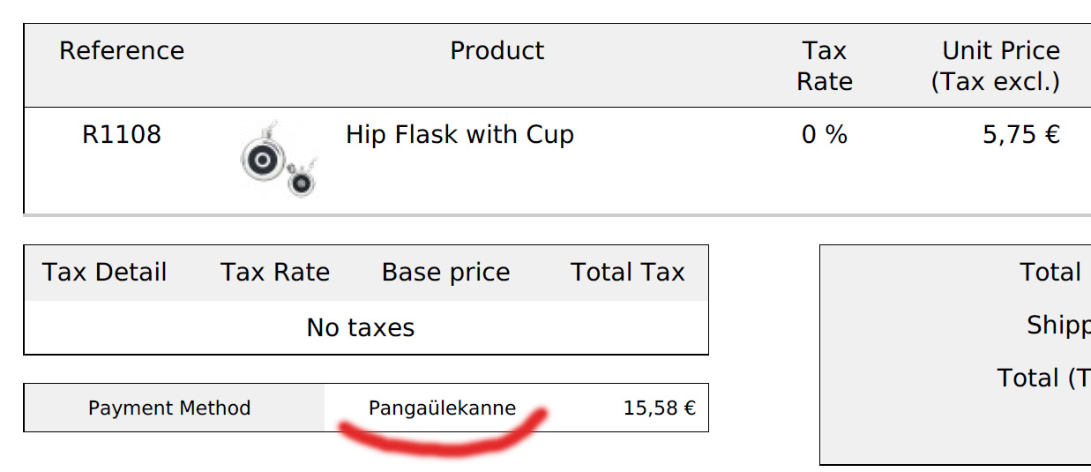Click the Hip Flask product thumbnail image
Viewport: 1091px width, 472px height.
tap(279, 159)
